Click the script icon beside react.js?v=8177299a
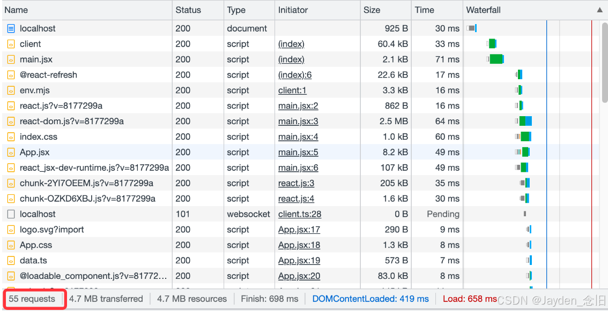 [11, 106]
